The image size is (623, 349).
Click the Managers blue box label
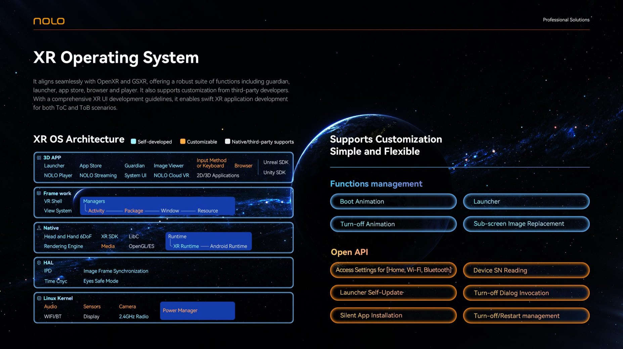[94, 201]
